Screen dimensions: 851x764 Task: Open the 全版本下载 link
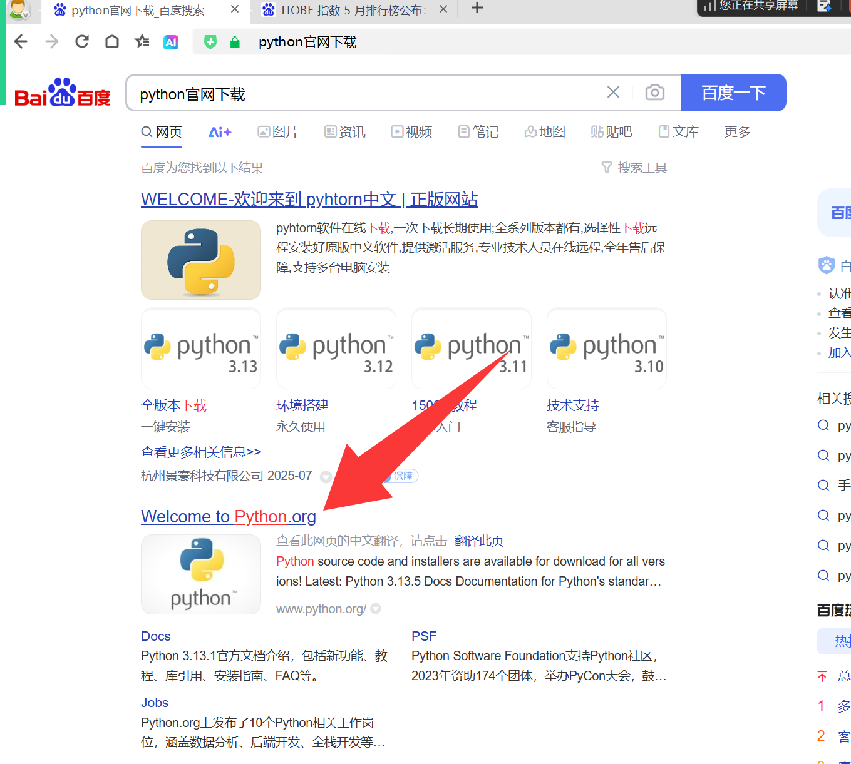pyautogui.click(x=173, y=405)
